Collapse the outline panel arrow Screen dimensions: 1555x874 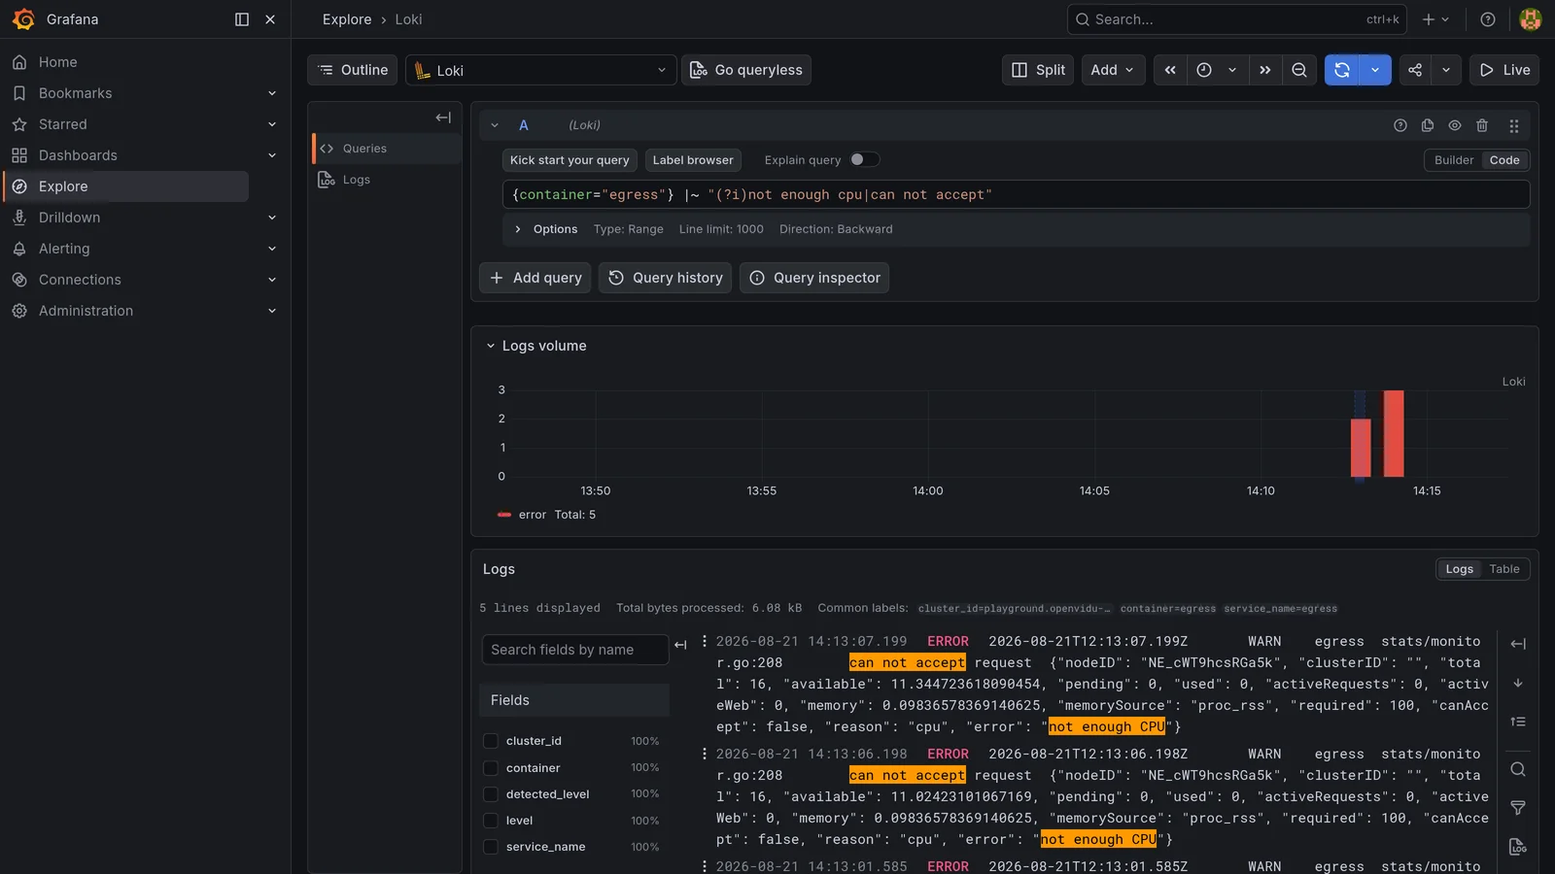[x=443, y=118]
